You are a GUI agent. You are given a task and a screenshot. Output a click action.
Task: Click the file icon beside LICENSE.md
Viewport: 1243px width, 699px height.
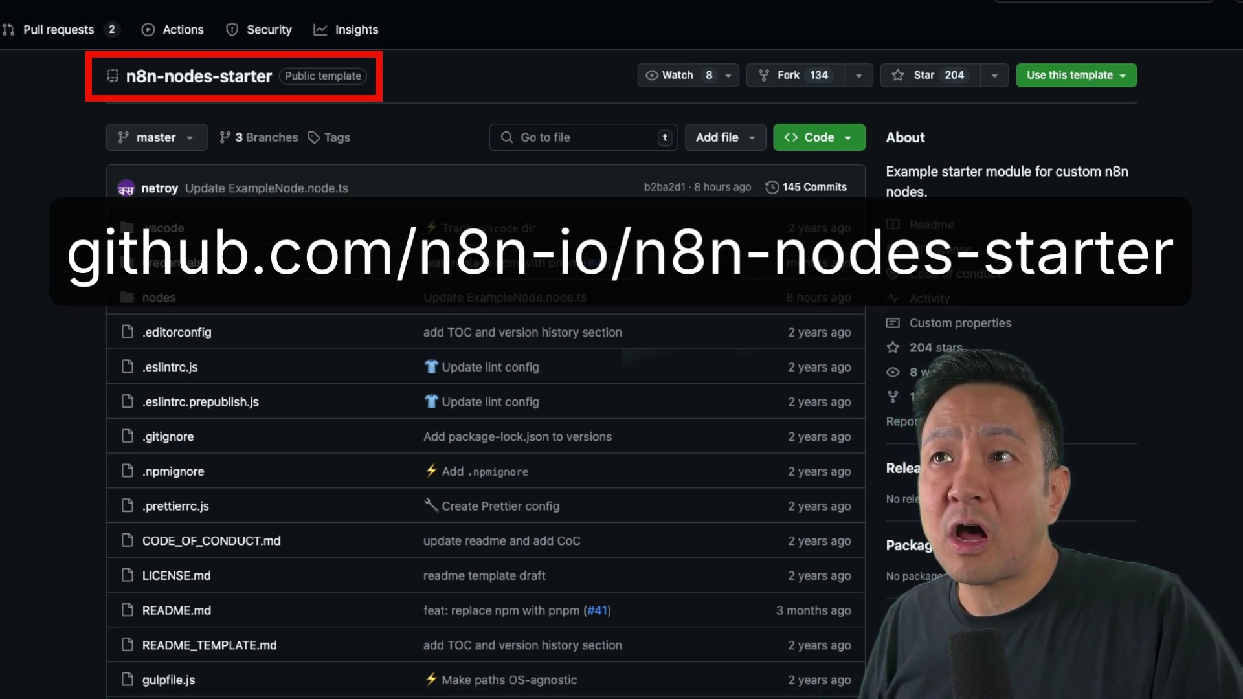(x=128, y=575)
